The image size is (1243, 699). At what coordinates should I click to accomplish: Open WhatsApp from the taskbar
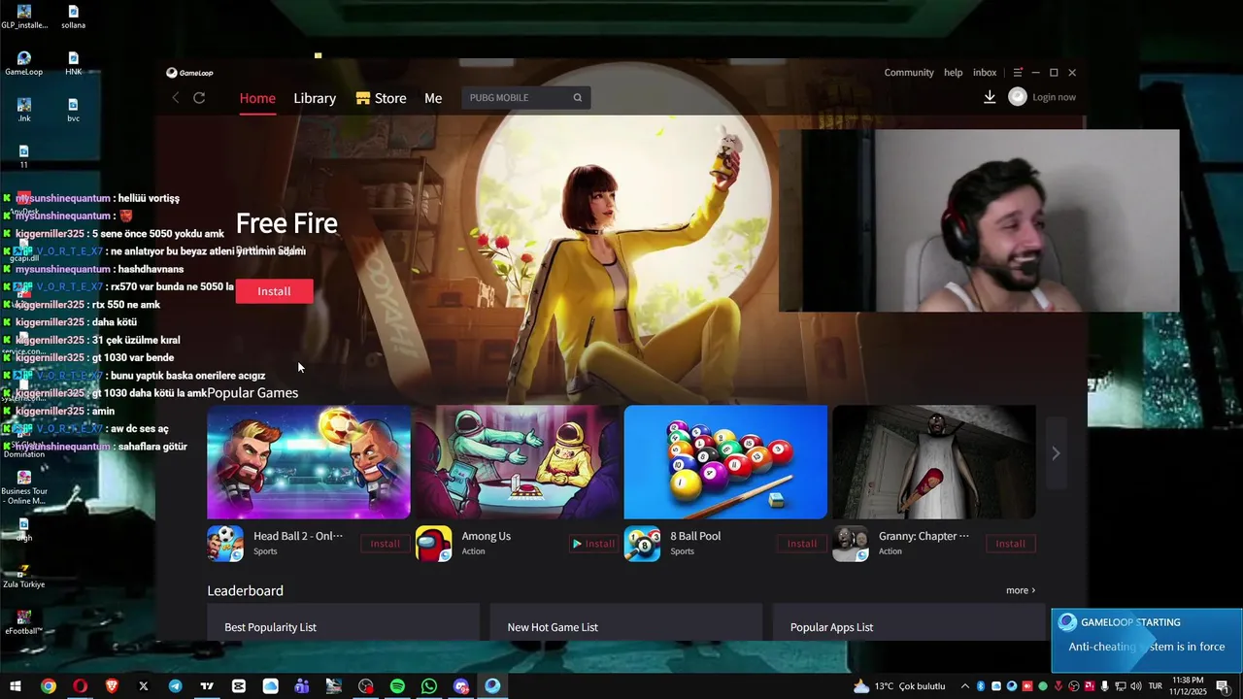pos(429,686)
